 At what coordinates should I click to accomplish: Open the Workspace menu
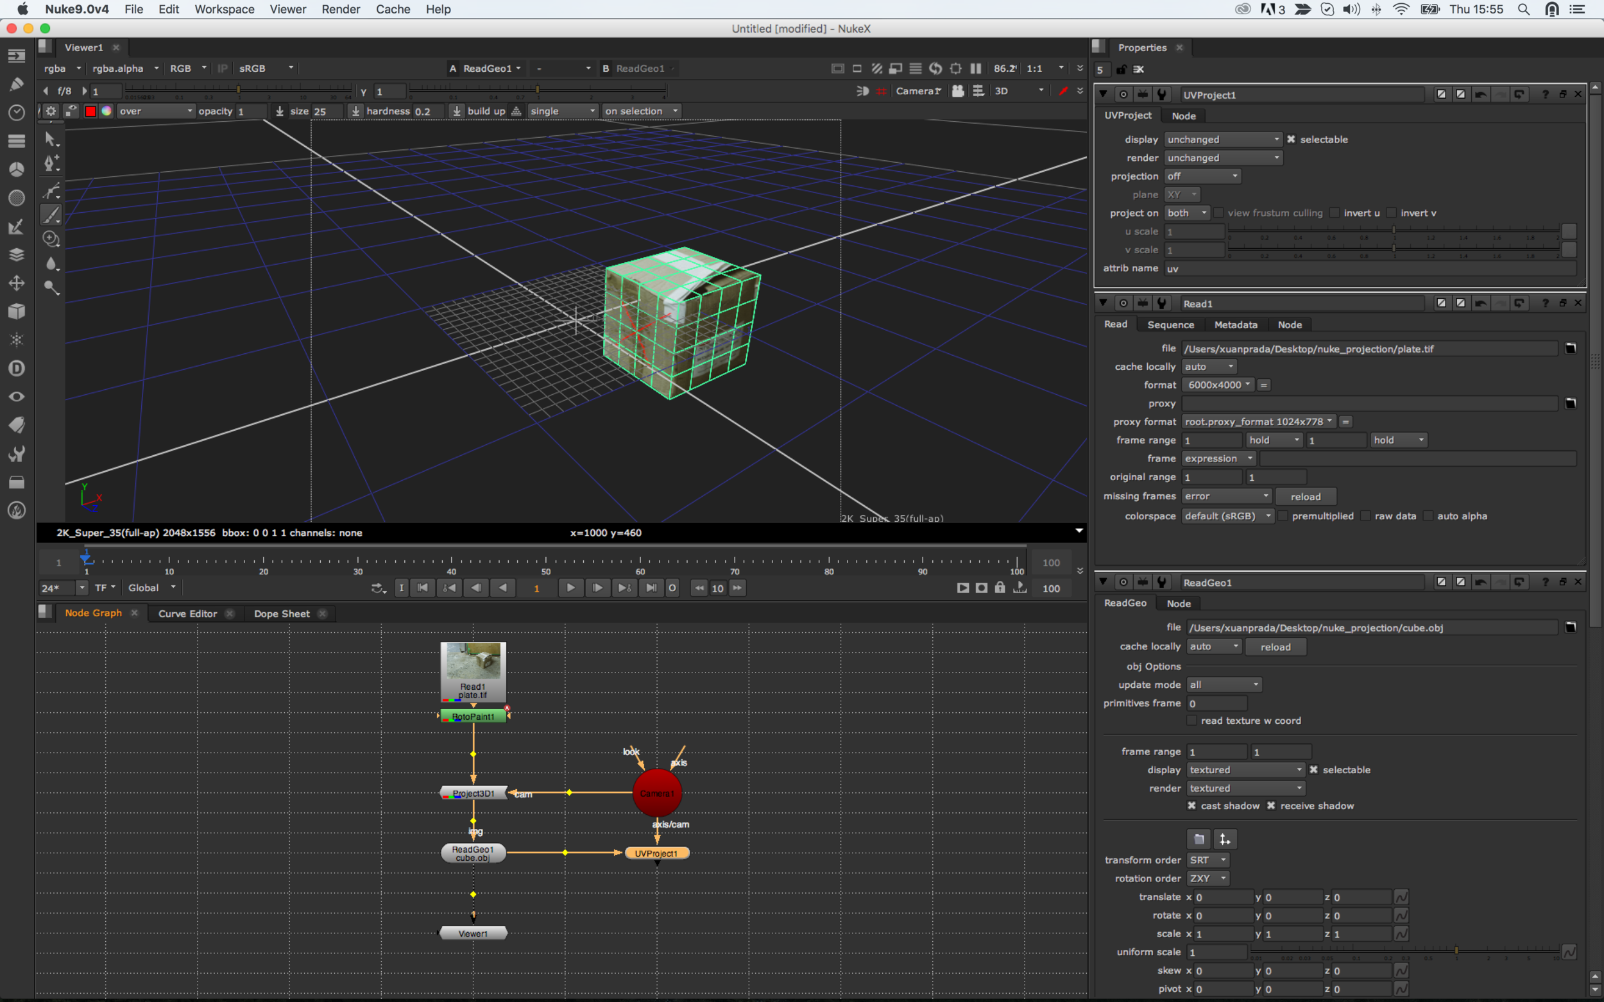224,9
